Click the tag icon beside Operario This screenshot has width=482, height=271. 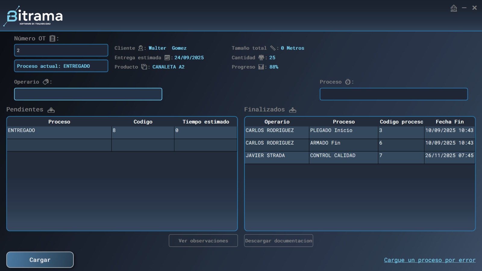click(x=45, y=82)
